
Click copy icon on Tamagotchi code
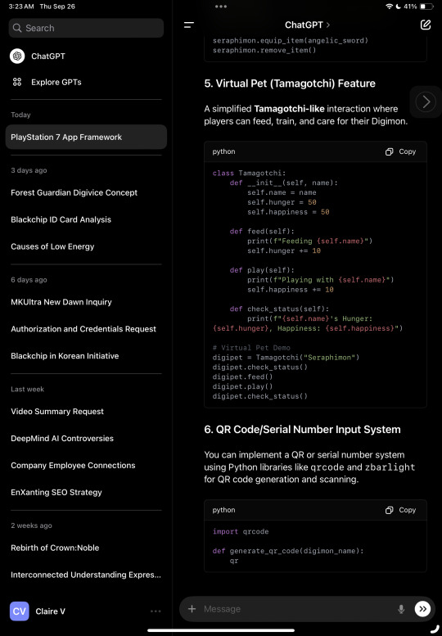click(390, 151)
